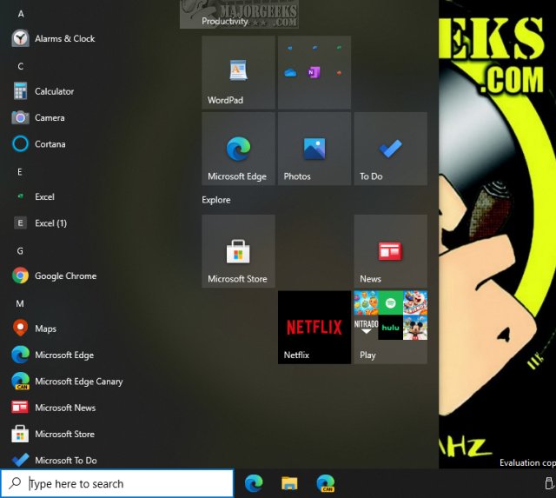Open the Play folder tile

click(x=390, y=328)
